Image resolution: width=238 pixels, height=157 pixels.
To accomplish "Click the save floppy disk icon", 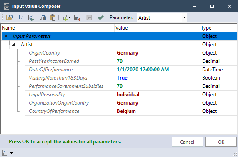I will click(21, 17).
